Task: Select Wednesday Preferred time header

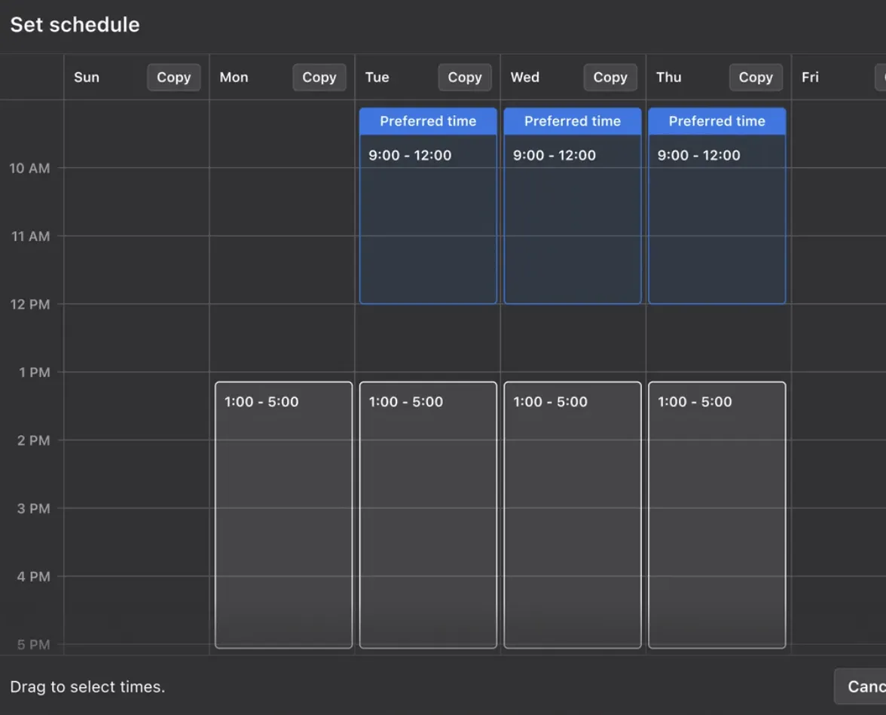Action: pos(573,120)
